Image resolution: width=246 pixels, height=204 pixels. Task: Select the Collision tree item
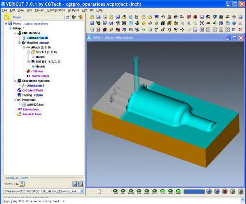coord(37,71)
